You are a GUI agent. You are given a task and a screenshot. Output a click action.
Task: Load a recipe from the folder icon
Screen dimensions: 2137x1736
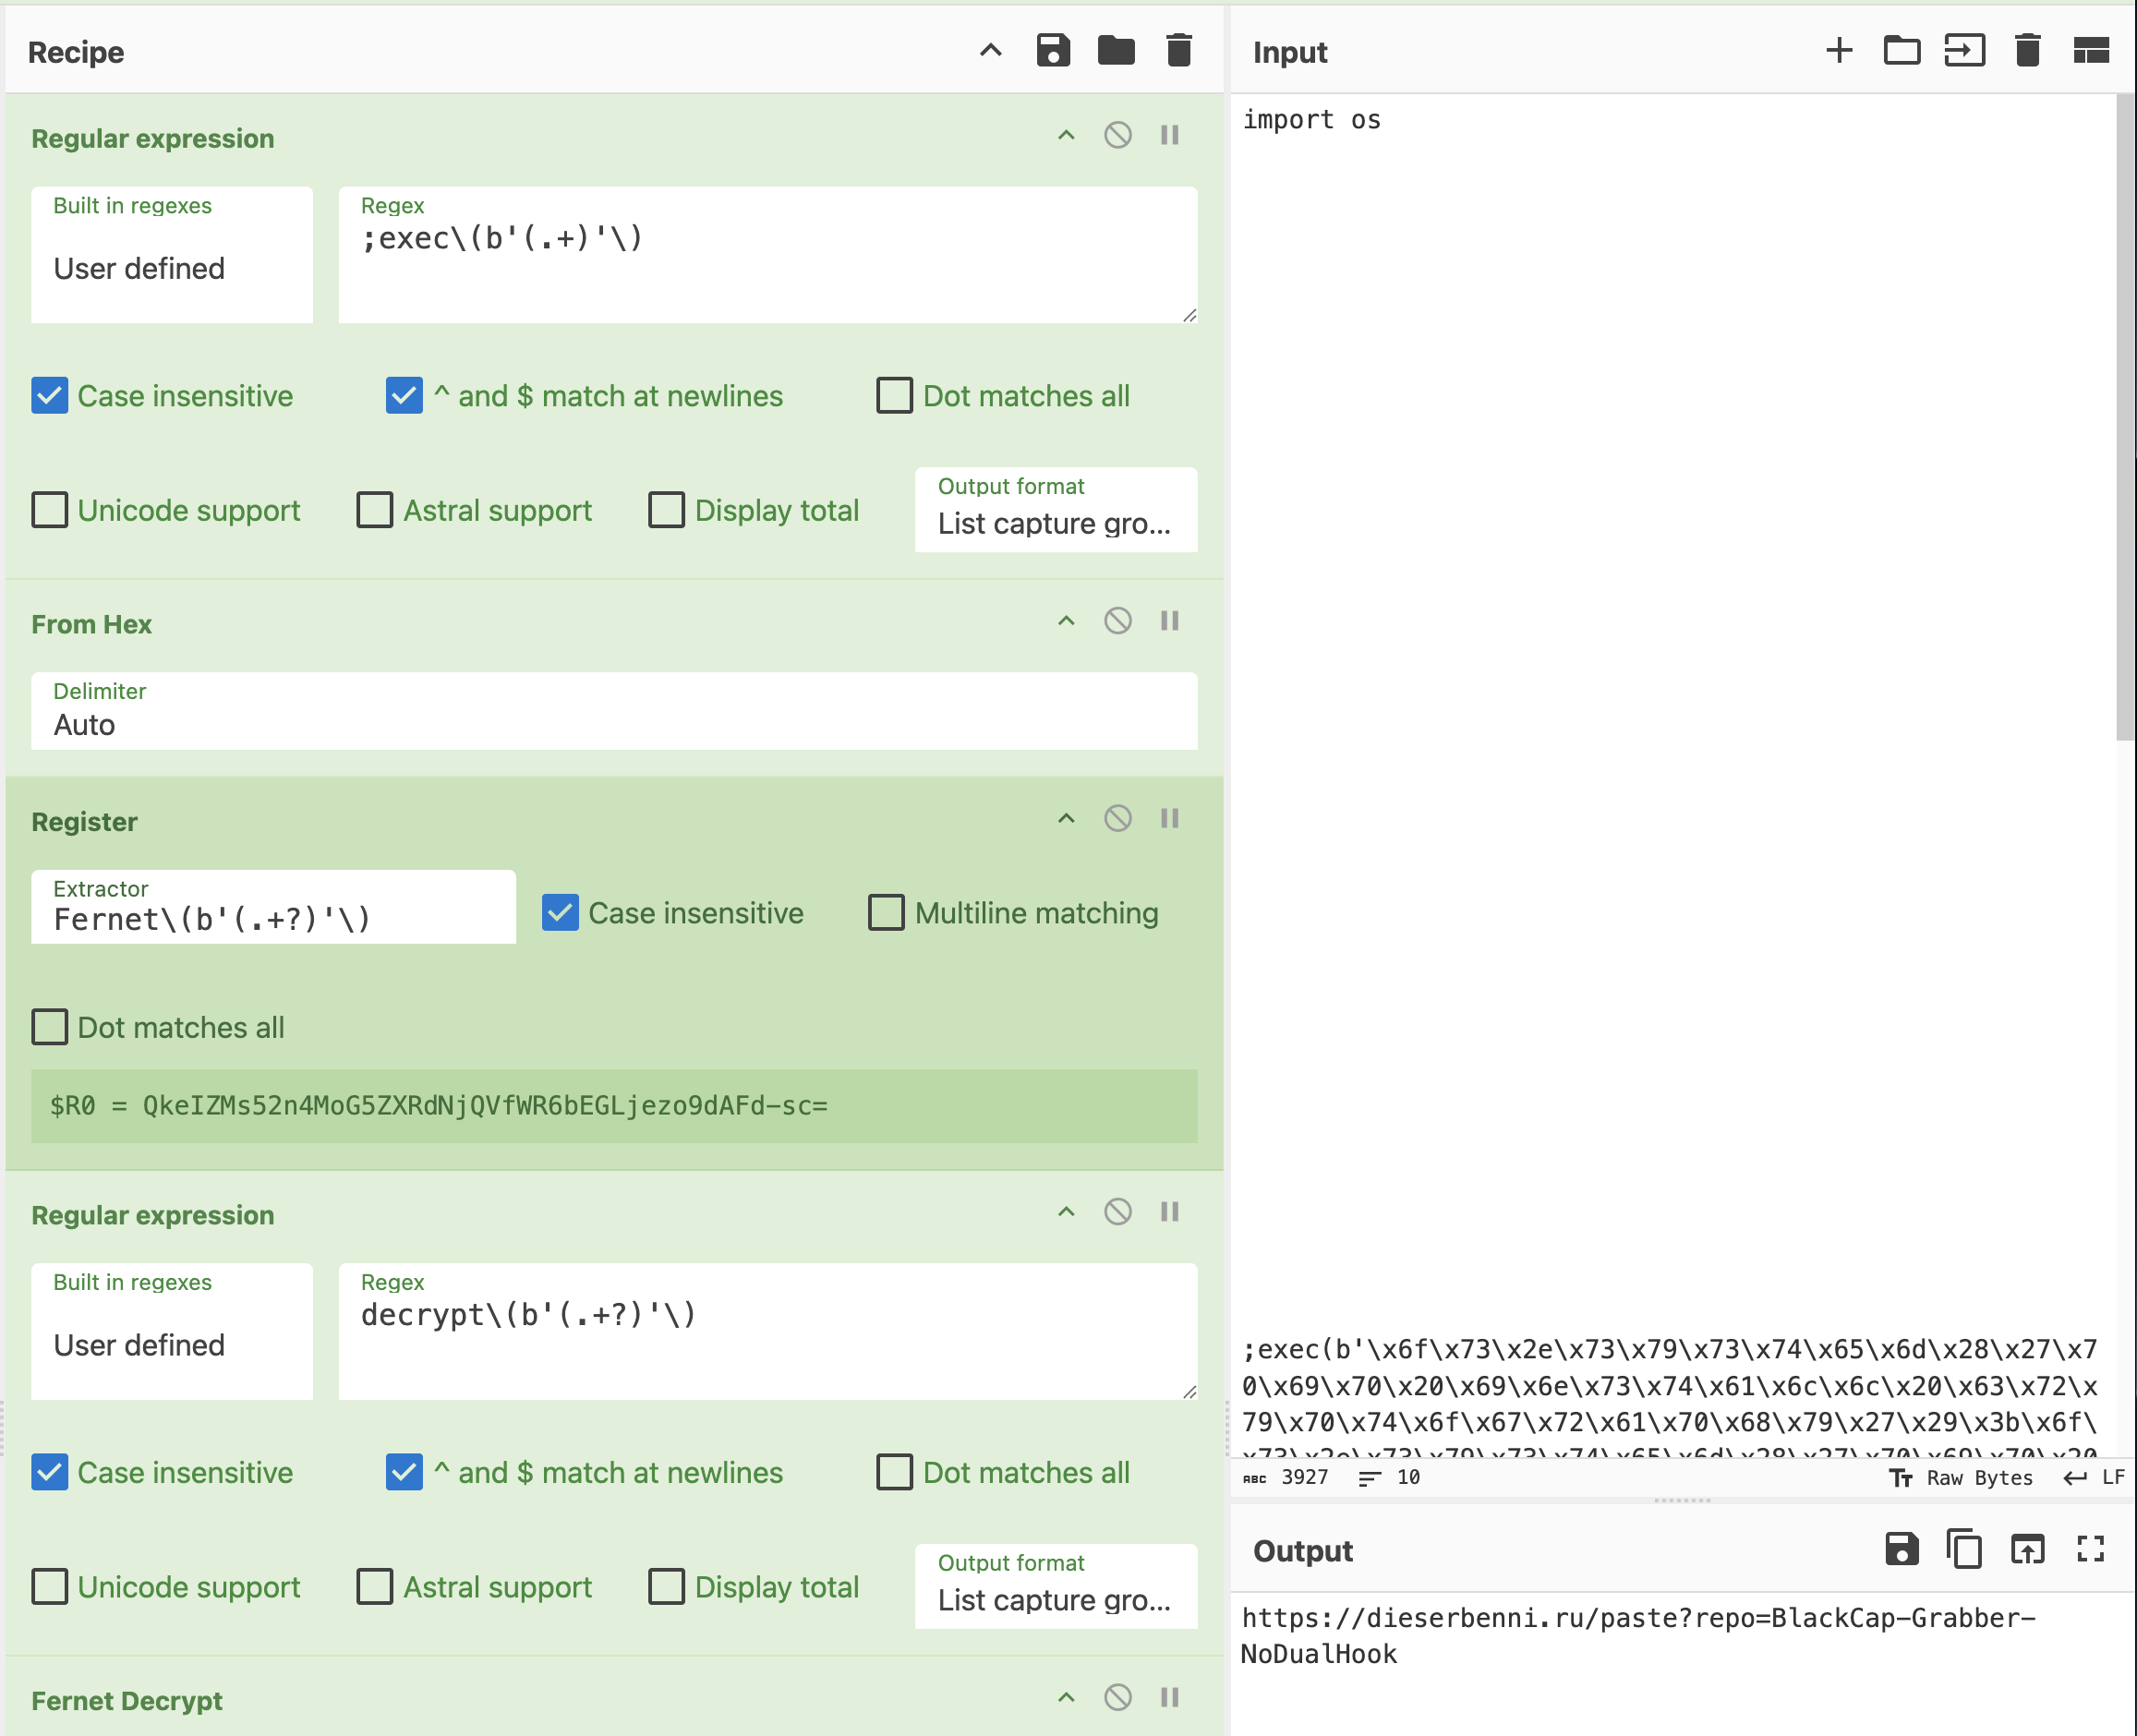[x=1116, y=50]
